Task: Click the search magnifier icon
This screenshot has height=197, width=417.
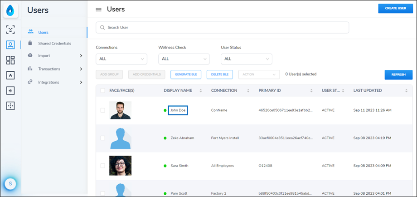Action: pos(102,27)
